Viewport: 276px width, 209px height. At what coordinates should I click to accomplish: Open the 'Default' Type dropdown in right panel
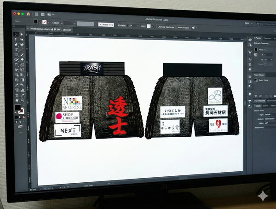pos(270,115)
